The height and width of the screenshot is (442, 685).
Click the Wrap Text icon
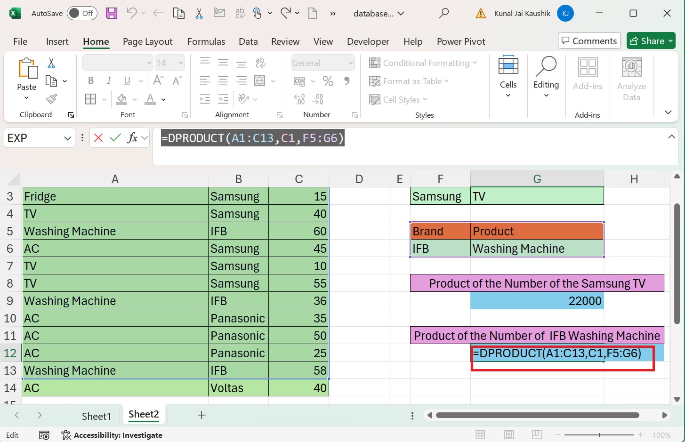(x=261, y=62)
